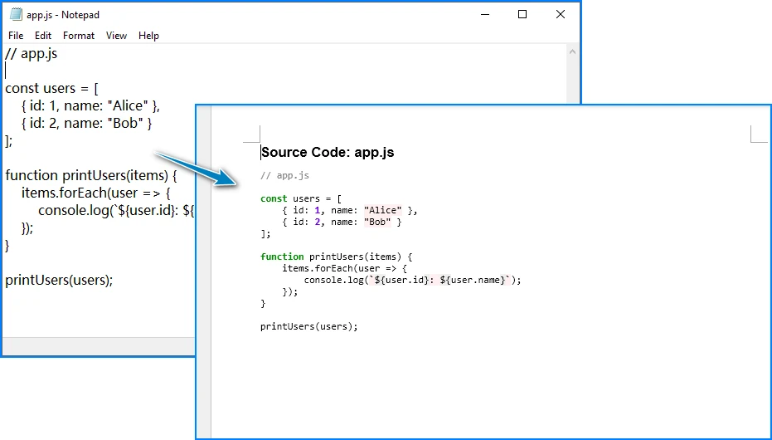The height and width of the screenshot is (440, 772).
Task: Click 'items.forEach(user => {' in the document
Action: [345, 268]
